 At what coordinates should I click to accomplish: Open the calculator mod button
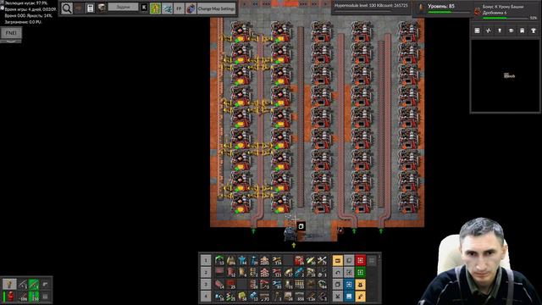click(x=90, y=8)
